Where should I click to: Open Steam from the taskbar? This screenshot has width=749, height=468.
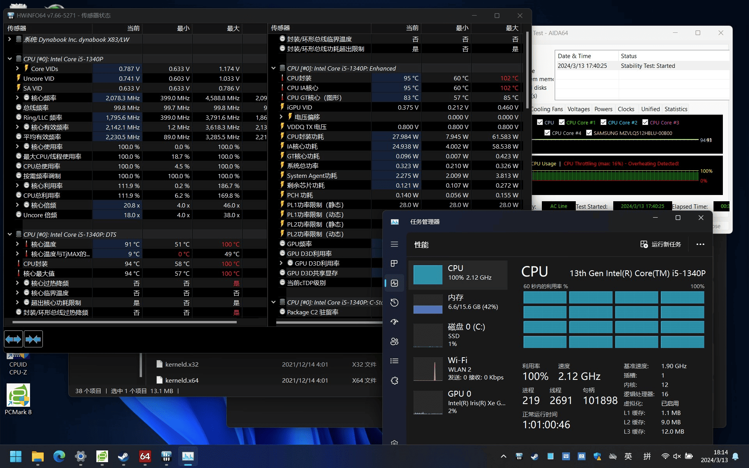tap(124, 456)
